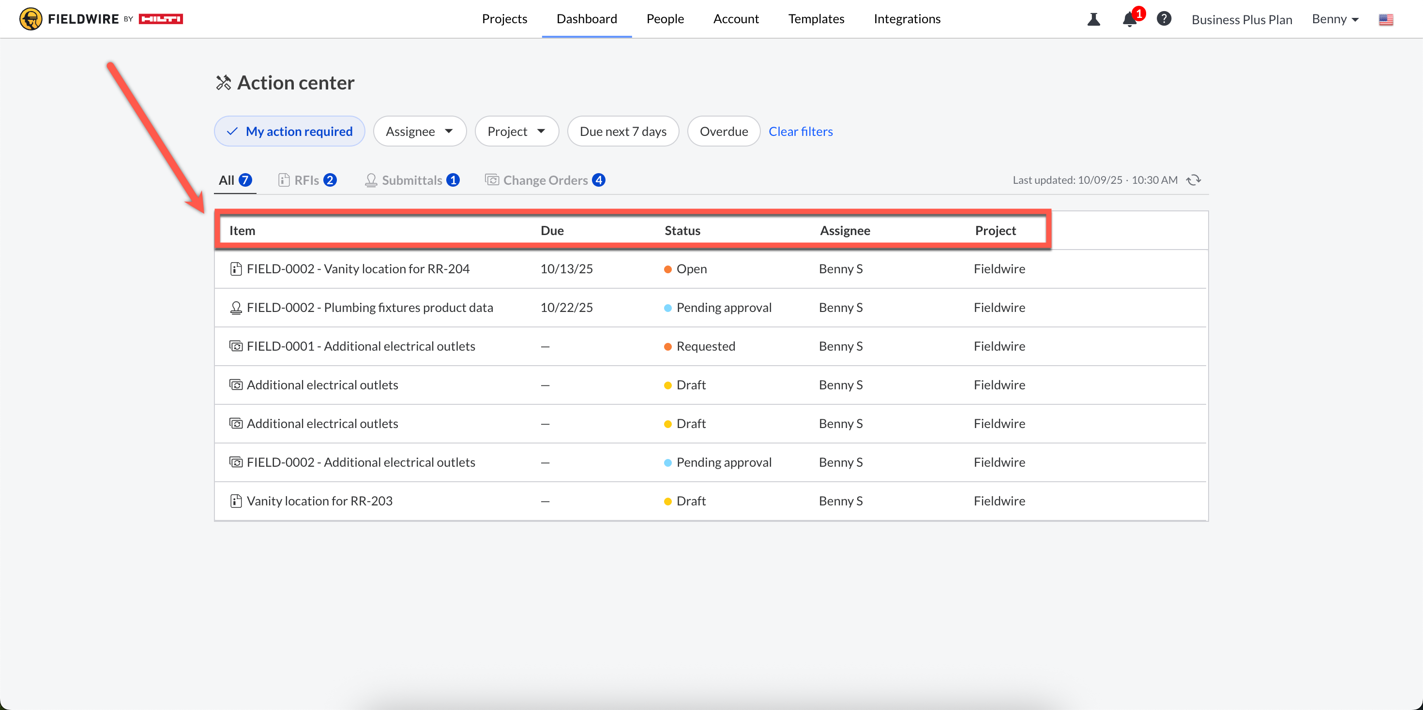Open FIELD-0001 Additional electrical outlets row
This screenshot has width=1423, height=710.
click(x=360, y=346)
